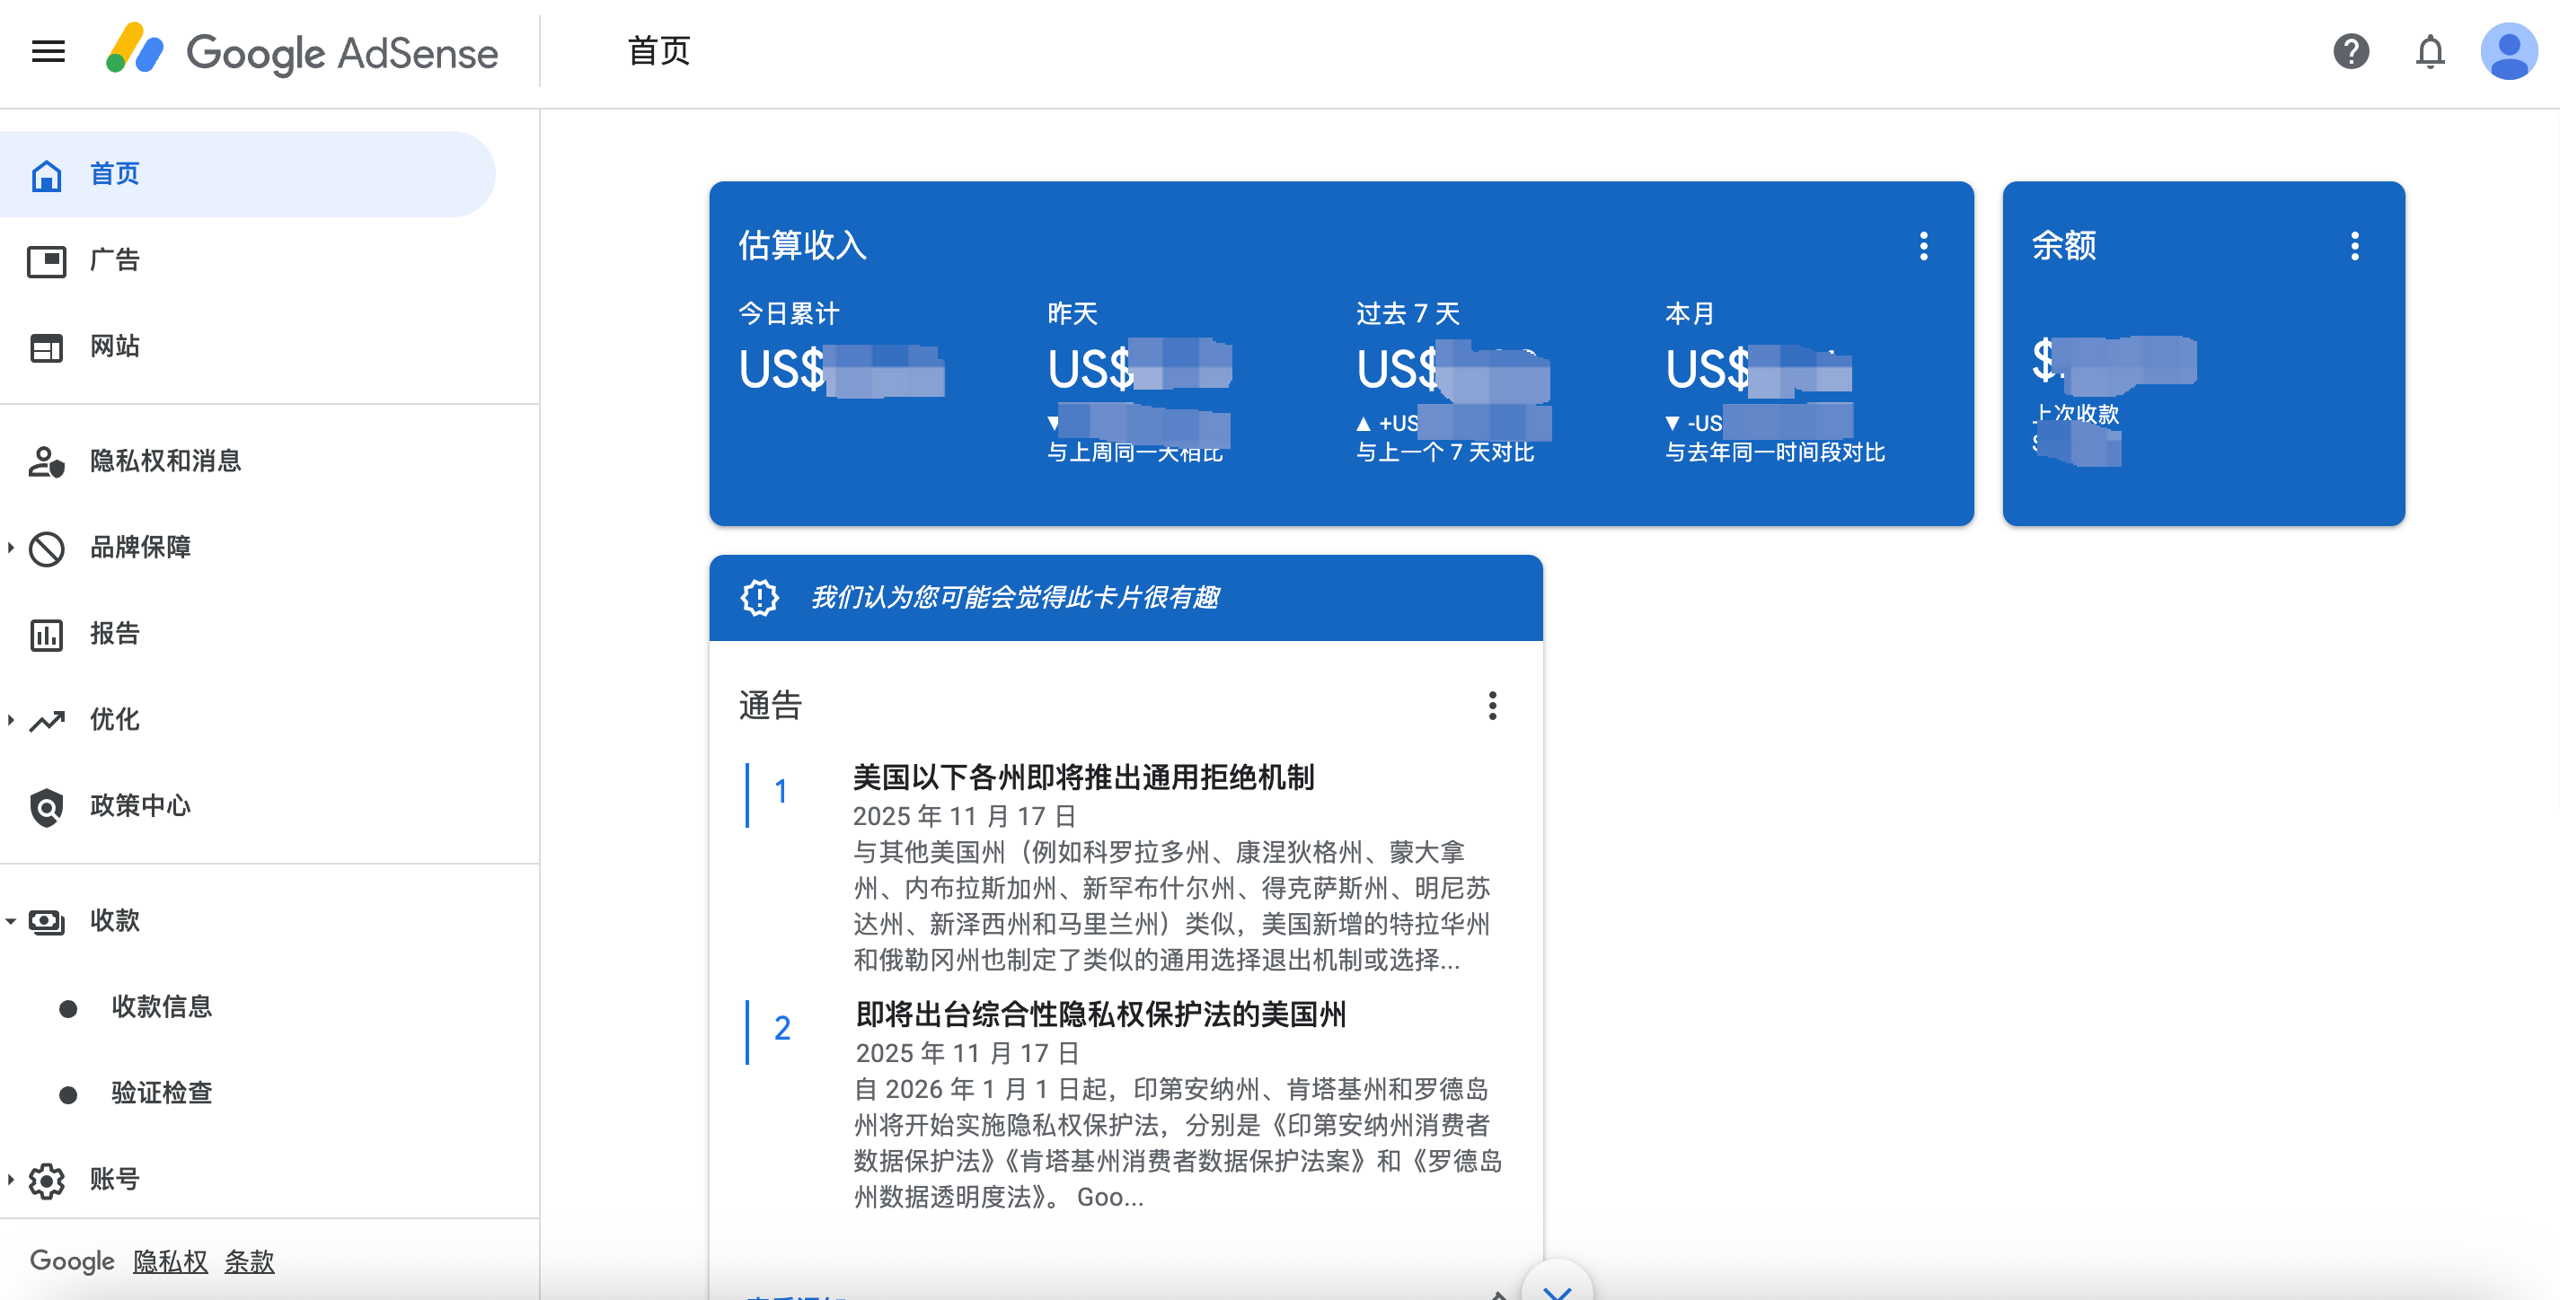Click the blue chevron floating button at the bottom
The height and width of the screenshot is (1300, 2560).
[x=1557, y=1287]
